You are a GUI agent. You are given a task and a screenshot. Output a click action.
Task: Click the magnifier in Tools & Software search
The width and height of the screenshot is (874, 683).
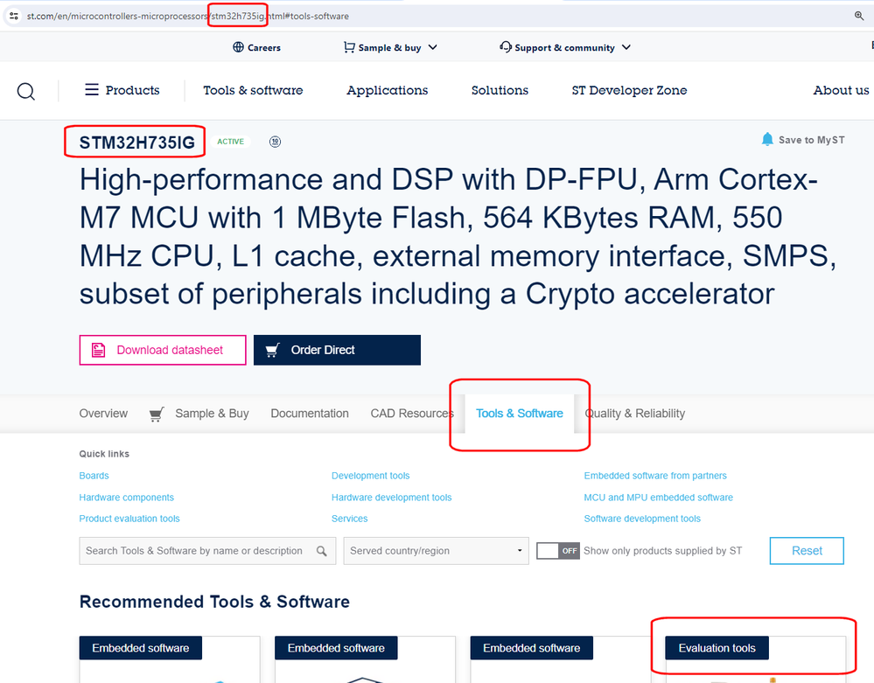322,551
